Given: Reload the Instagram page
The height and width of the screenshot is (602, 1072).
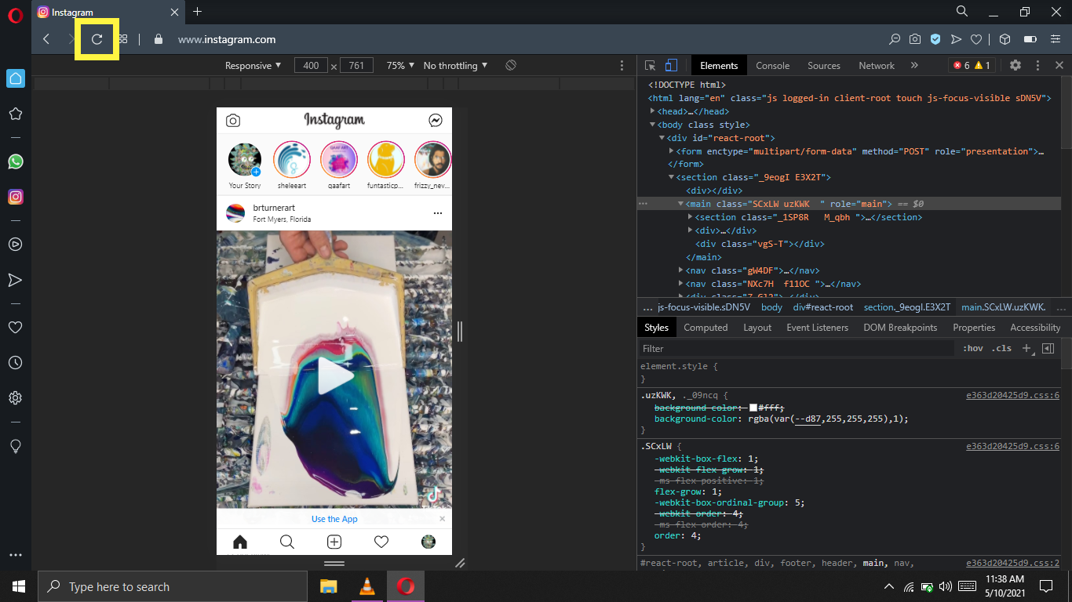Looking at the screenshot, I should [97, 39].
